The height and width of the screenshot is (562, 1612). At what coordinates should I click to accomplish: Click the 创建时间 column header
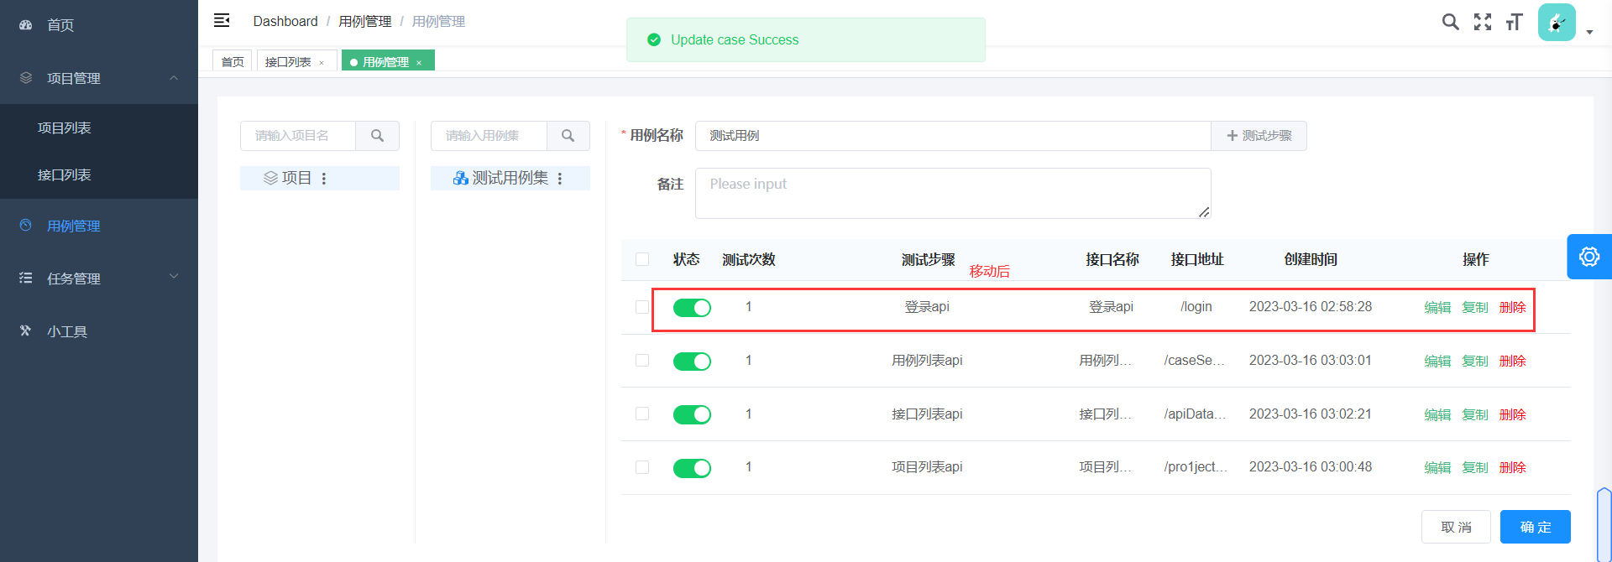tap(1311, 260)
